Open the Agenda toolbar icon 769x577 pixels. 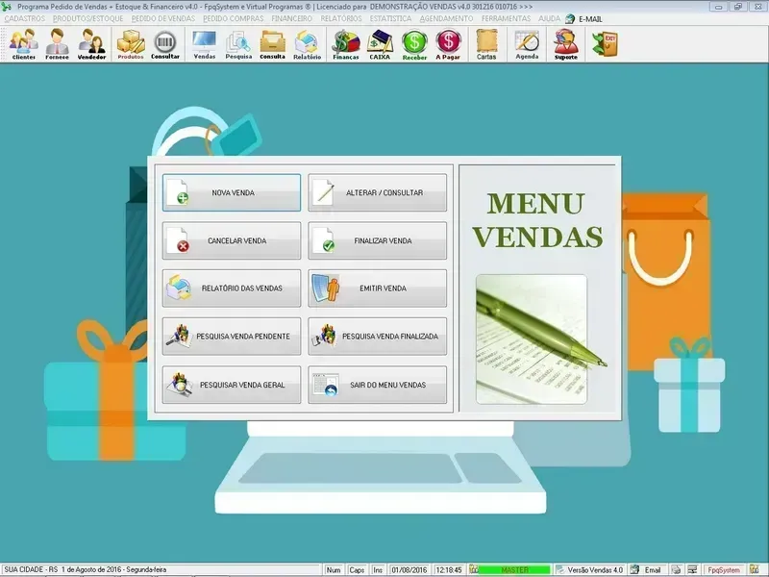[x=527, y=44]
